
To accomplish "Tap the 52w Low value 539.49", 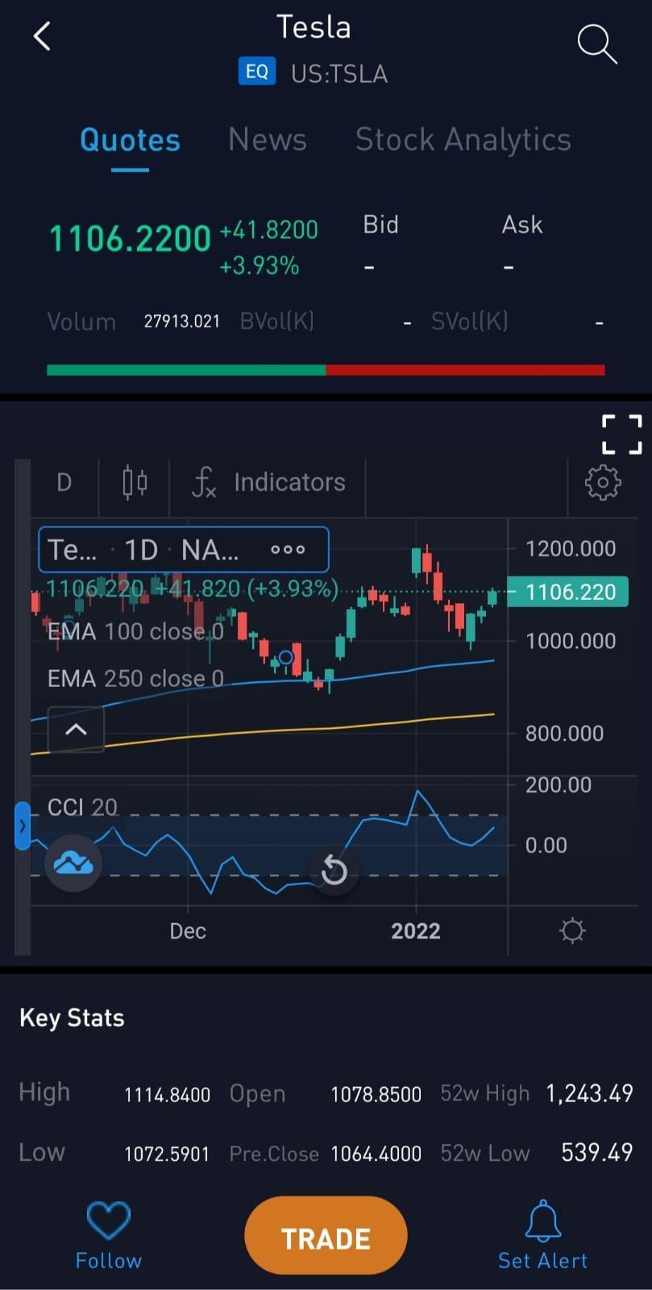I will (x=597, y=1152).
